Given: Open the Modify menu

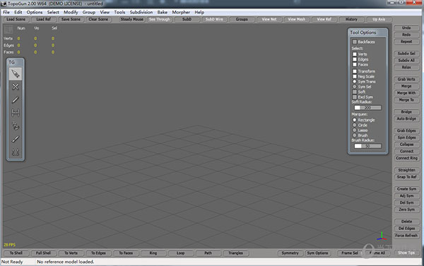Looking at the screenshot, I should coord(71,12).
